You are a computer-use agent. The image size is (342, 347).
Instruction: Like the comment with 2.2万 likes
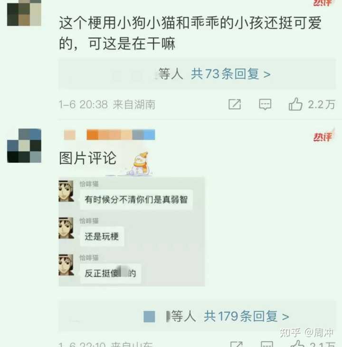(x=295, y=104)
